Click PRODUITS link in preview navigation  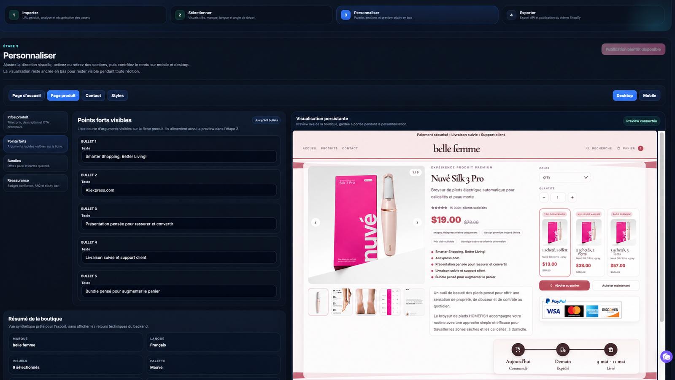[329, 148]
